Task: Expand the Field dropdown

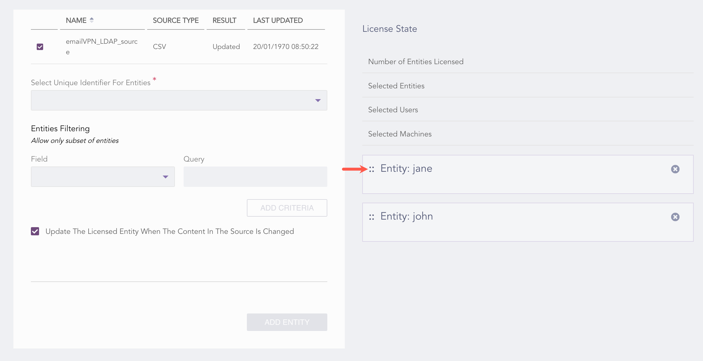Action: 103,177
